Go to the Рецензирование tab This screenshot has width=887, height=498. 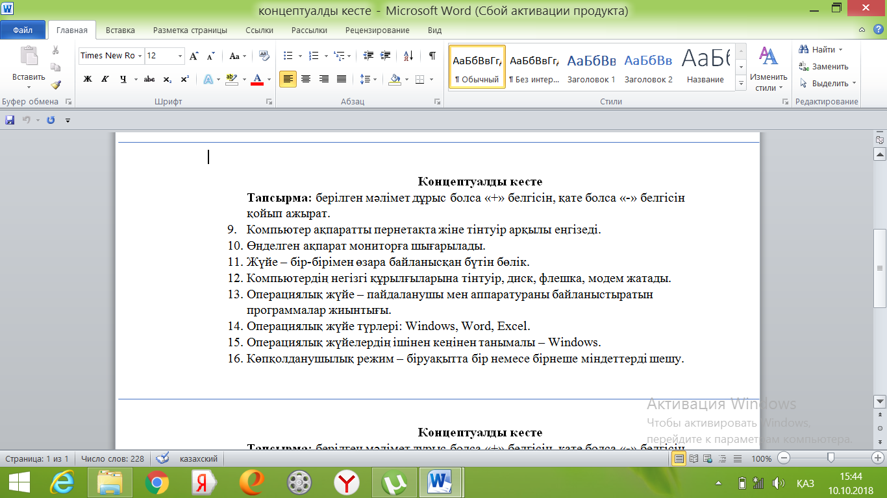(377, 30)
